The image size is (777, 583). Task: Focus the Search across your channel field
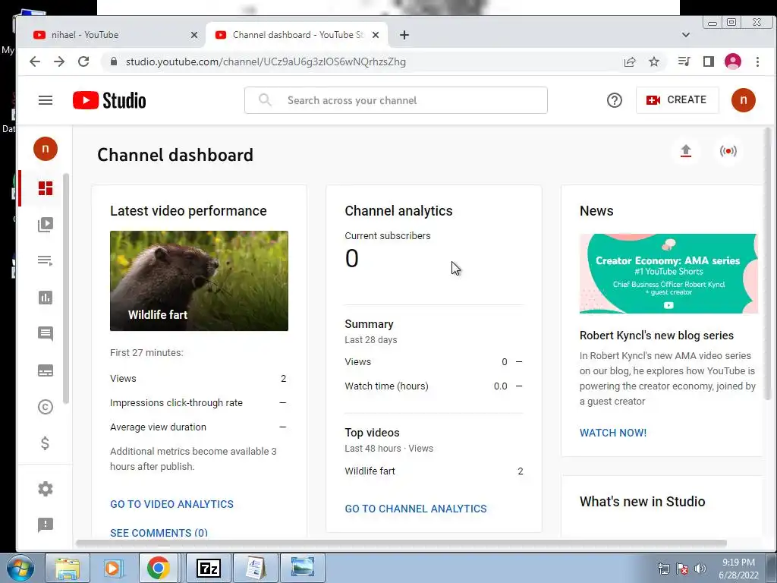[x=396, y=100]
